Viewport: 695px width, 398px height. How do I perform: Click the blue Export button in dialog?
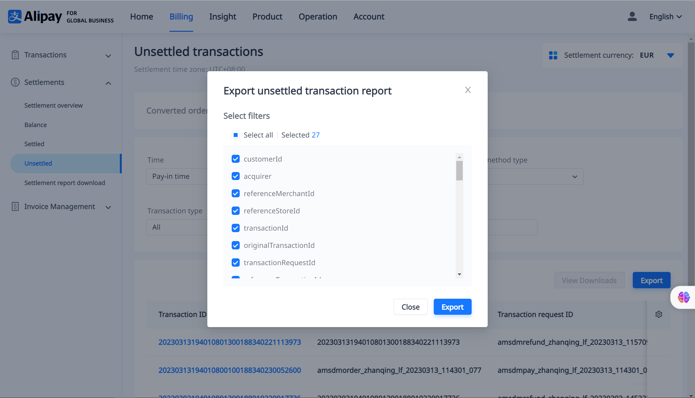tap(452, 307)
